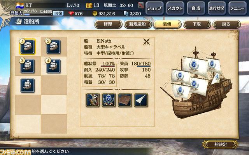Image resolution: width=249 pixels, height=155 pixels.
Task: Click the 回復 recover button
Action: (58, 13)
